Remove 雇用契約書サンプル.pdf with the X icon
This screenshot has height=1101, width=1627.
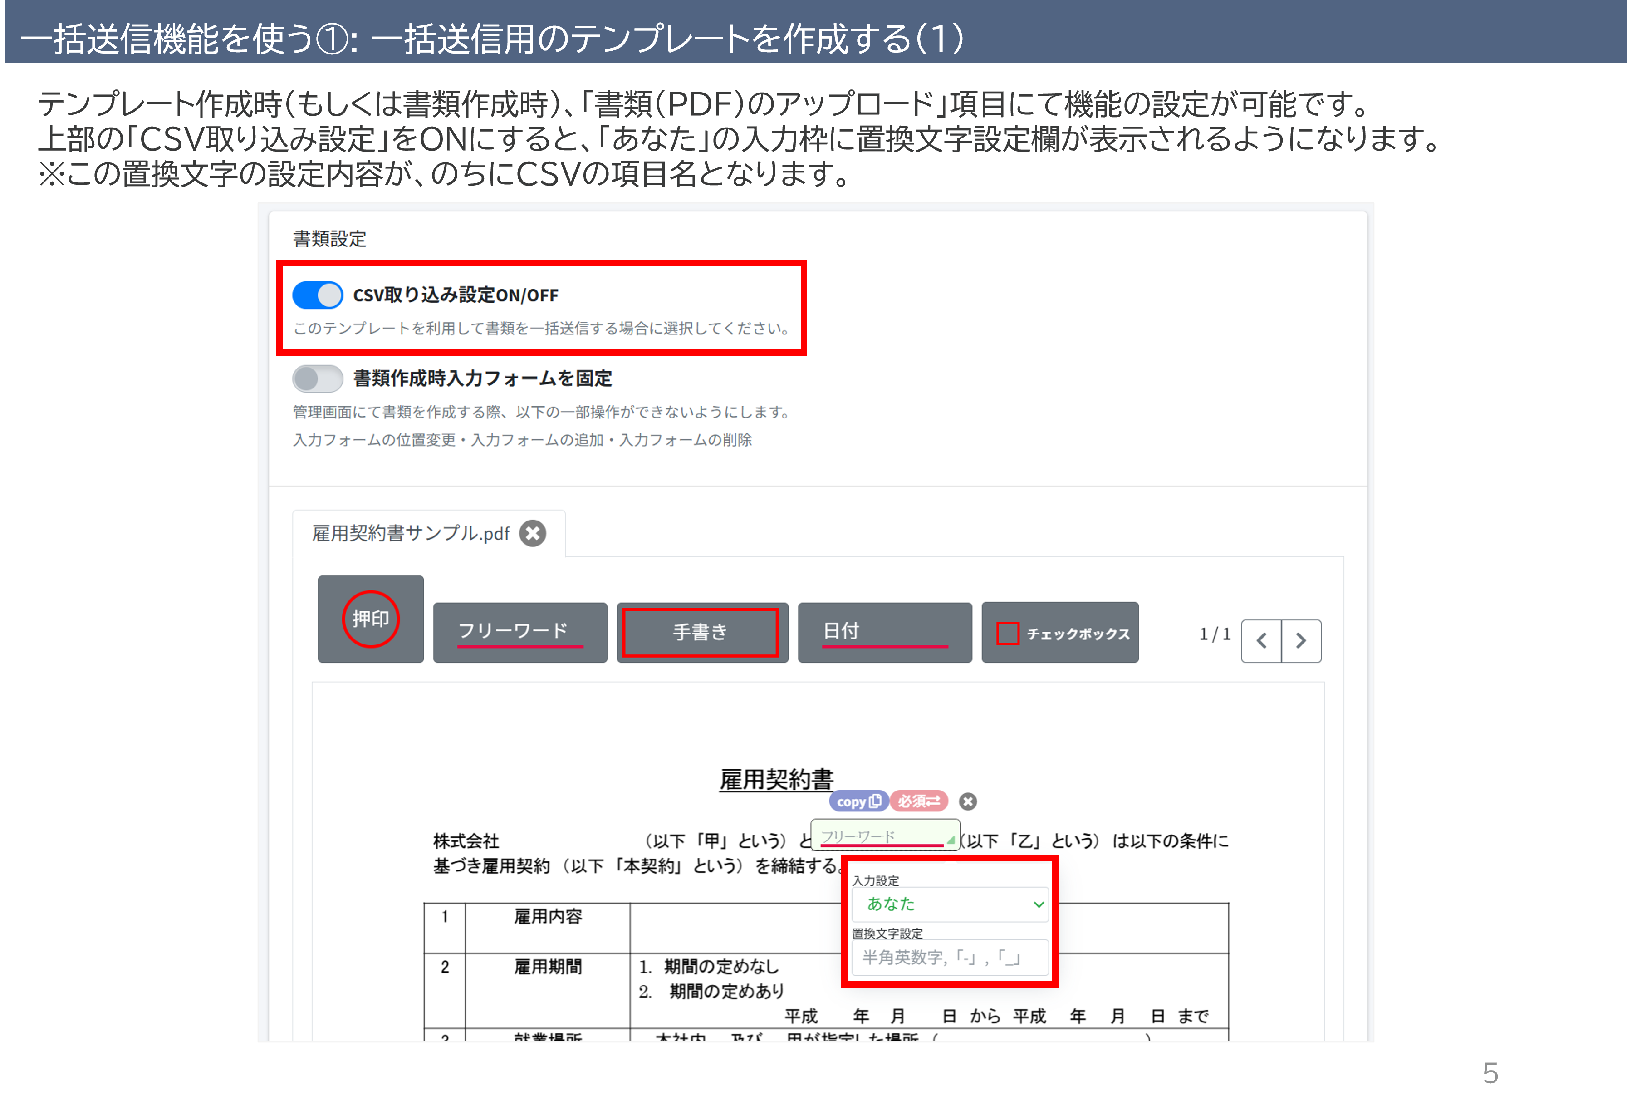coord(533,534)
